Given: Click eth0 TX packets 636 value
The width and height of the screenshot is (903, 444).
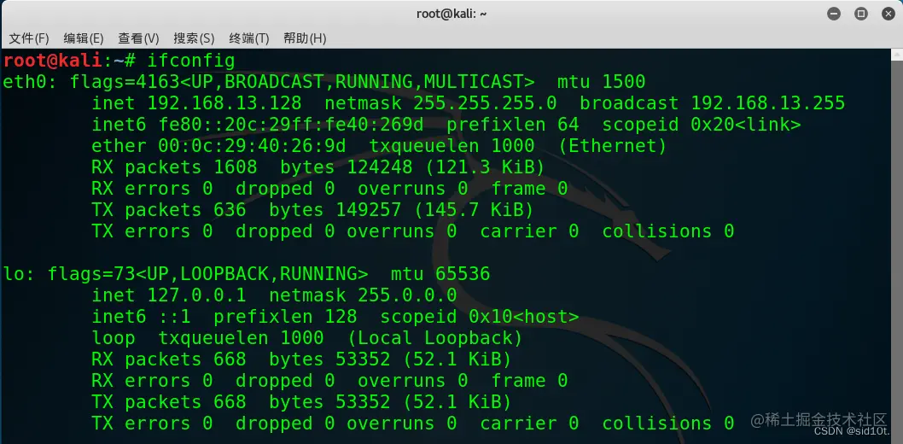Looking at the screenshot, I should [x=230, y=210].
